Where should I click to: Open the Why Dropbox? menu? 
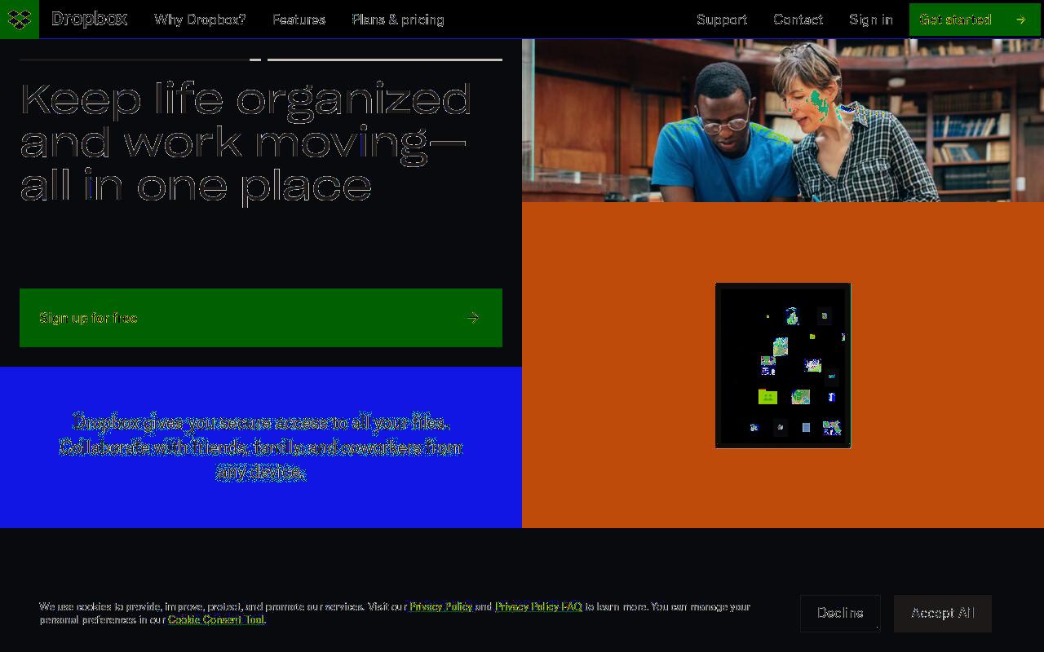tap(200, 20)
